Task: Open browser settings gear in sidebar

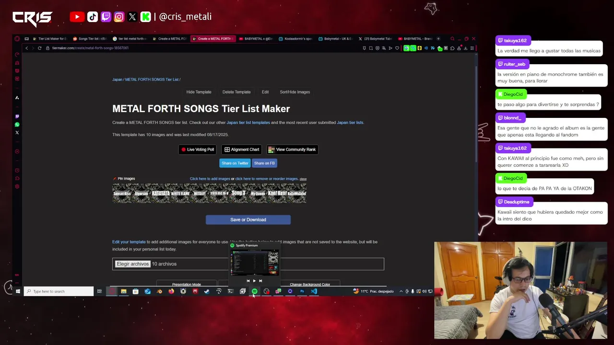Action: (x=17, y=186)
